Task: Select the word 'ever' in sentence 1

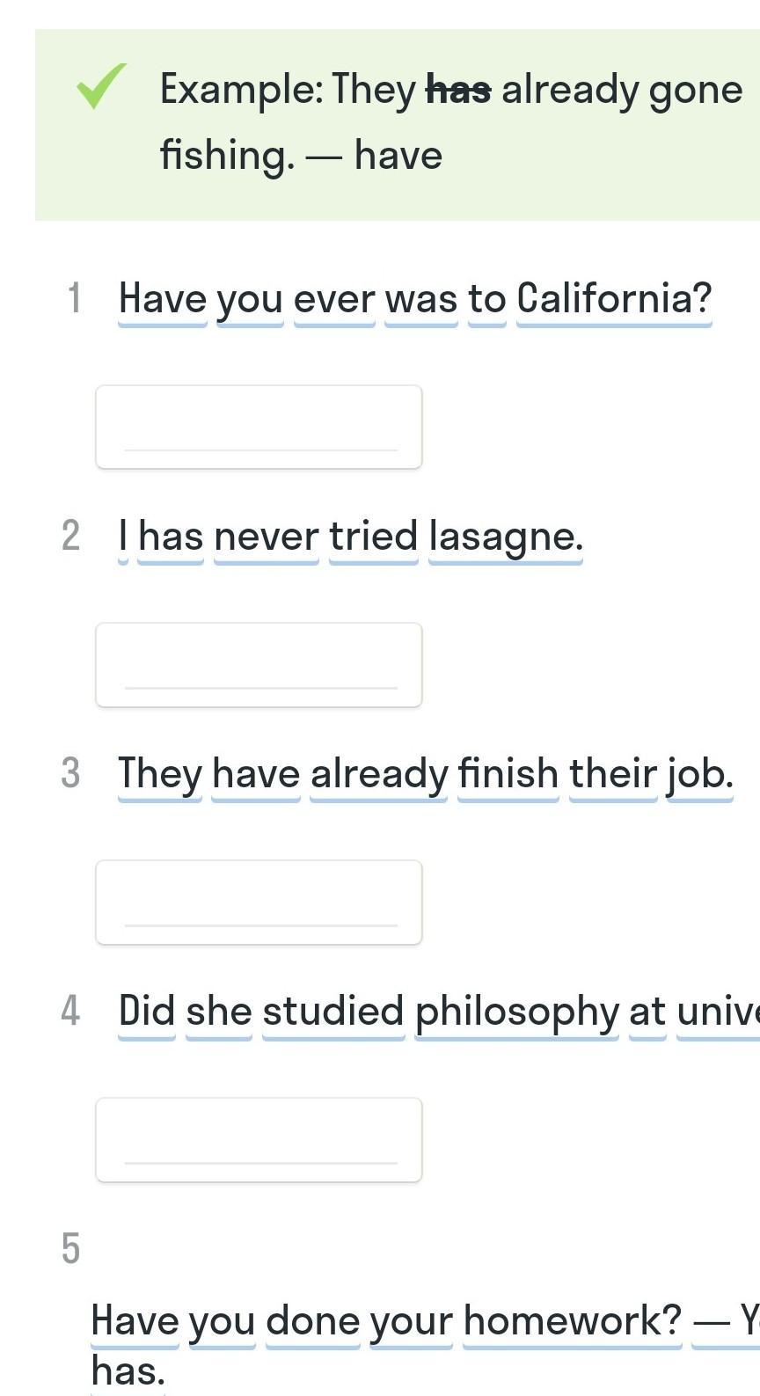Action: point(334,299)
